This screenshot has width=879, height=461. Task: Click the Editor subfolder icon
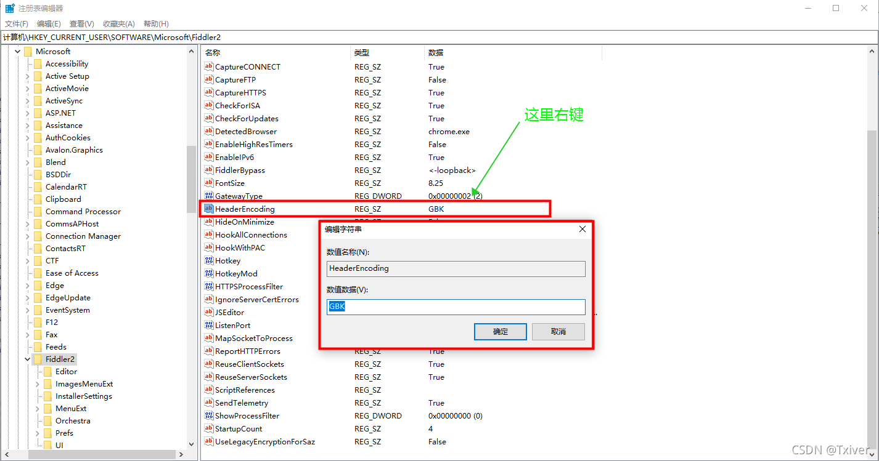48,371
